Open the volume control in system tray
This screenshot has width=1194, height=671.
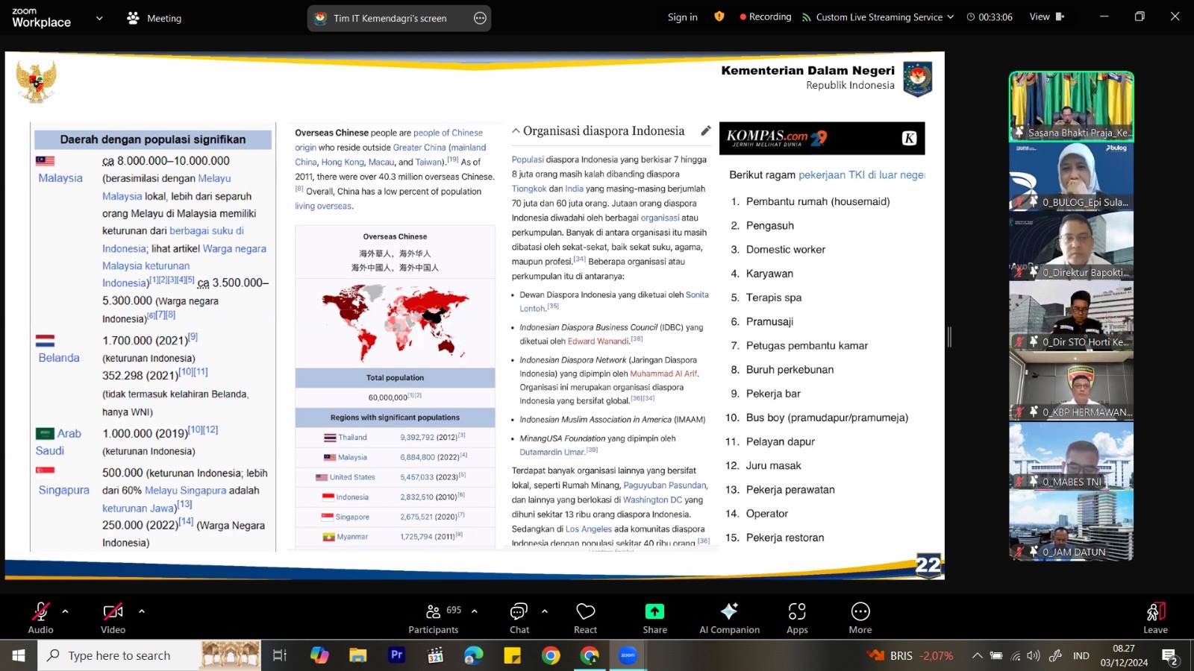point(1034,655)
